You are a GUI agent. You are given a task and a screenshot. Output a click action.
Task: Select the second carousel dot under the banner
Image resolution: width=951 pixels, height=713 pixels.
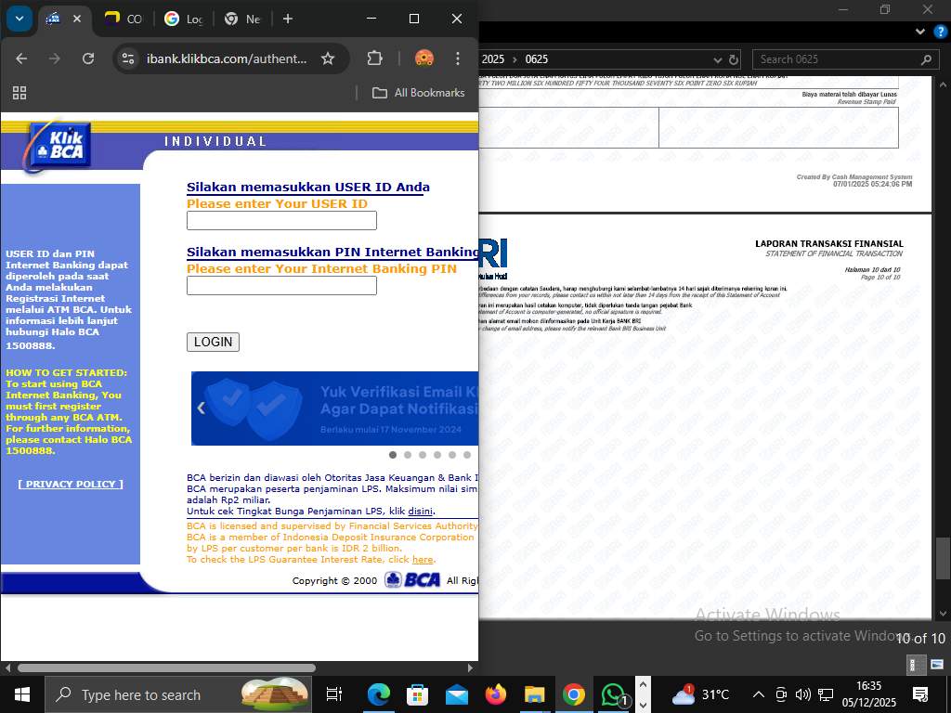(x=408, y=455)
